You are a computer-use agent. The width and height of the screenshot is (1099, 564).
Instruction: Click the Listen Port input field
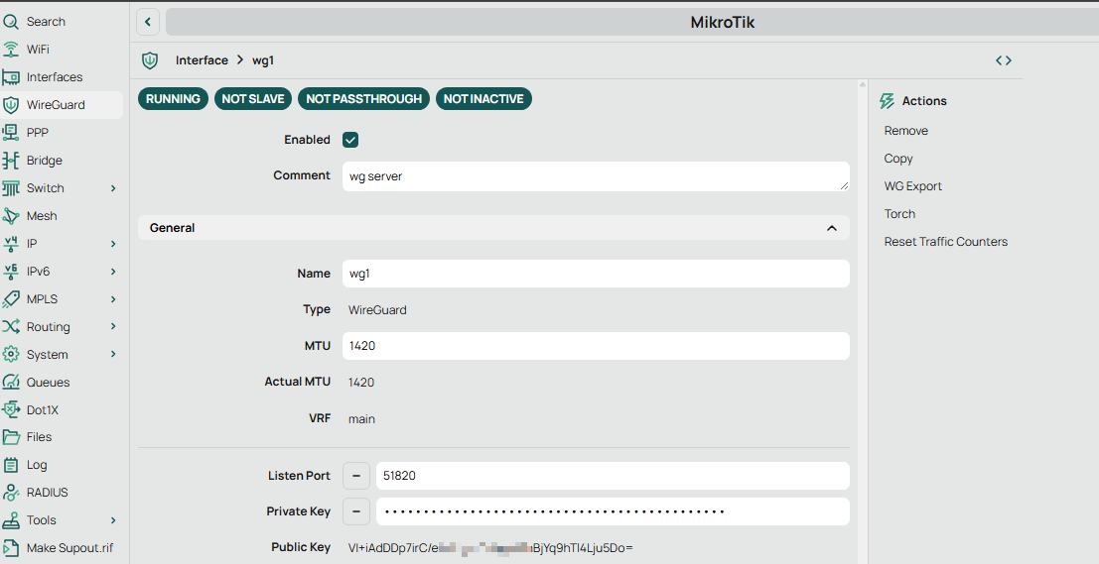coord(613,476)
